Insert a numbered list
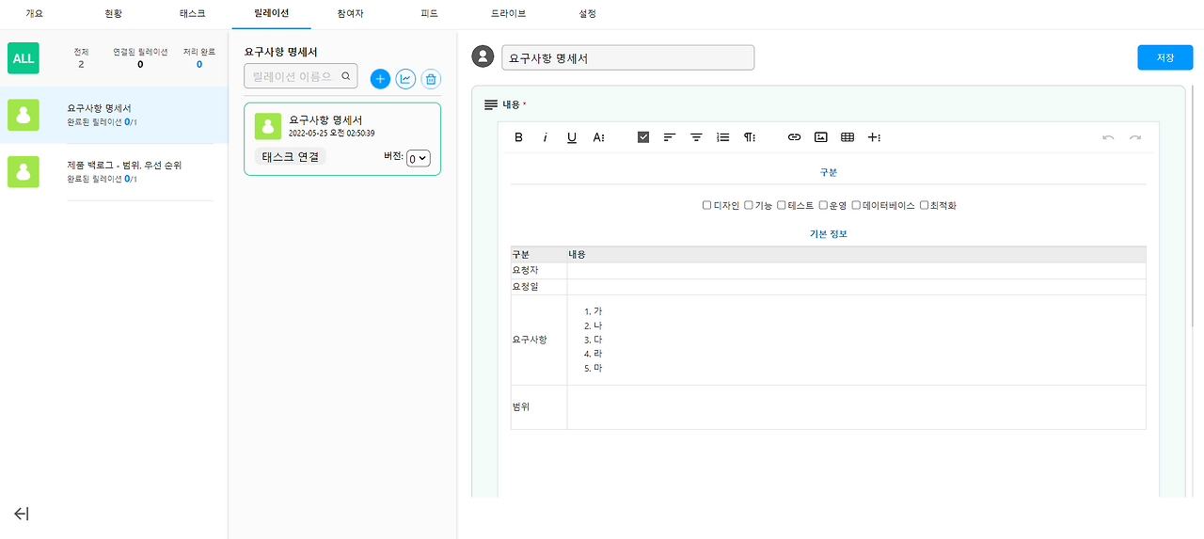 pyautogui.click(x=722, y=137)
